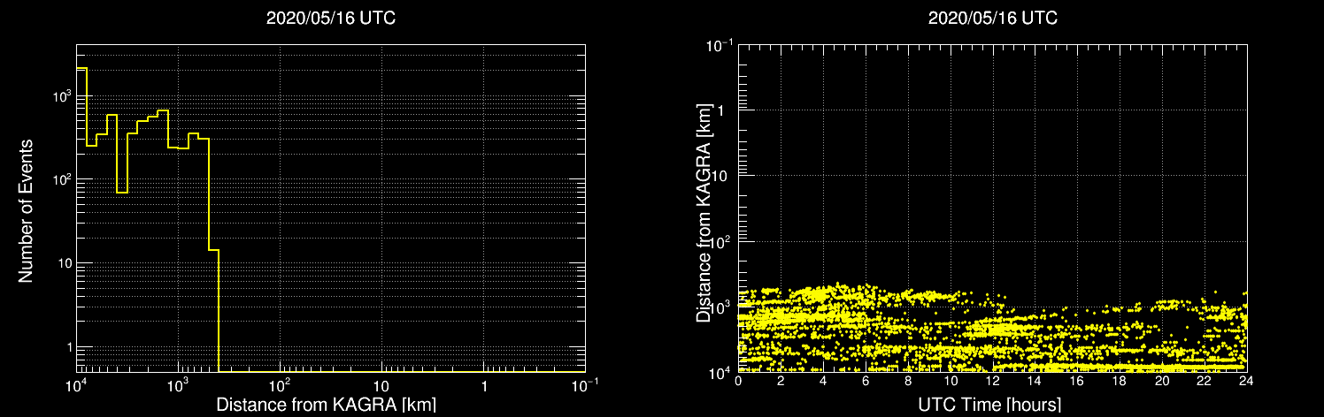The width and height of the screenshot is (1324, 417).
Task: Click the 20 tick on UTC Time axis
Action: click(1161, 380)
